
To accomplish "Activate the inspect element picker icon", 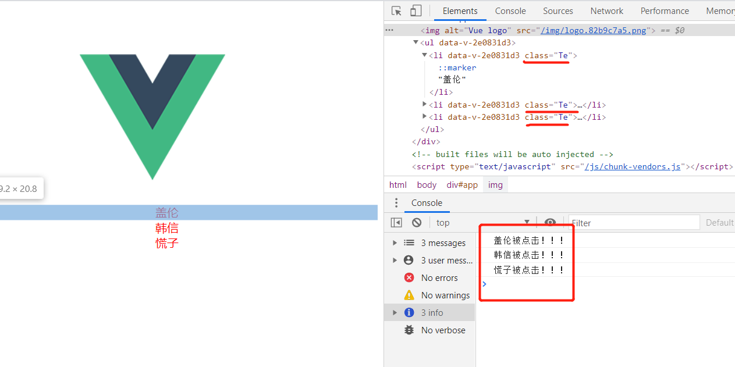I will pyautogui.click(x=397, y=10).
